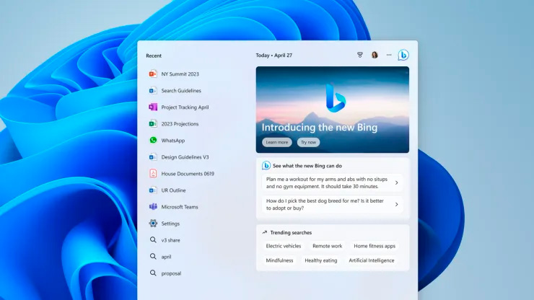This screenshot has height=300, width=534.
Task: Click the PowerPoint icon beside NY Summit 2023
Action: pos(153,74)
